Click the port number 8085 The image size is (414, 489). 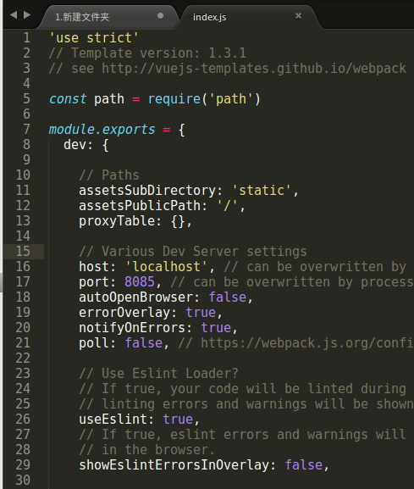pyautogui.click(x=140, y=282)
